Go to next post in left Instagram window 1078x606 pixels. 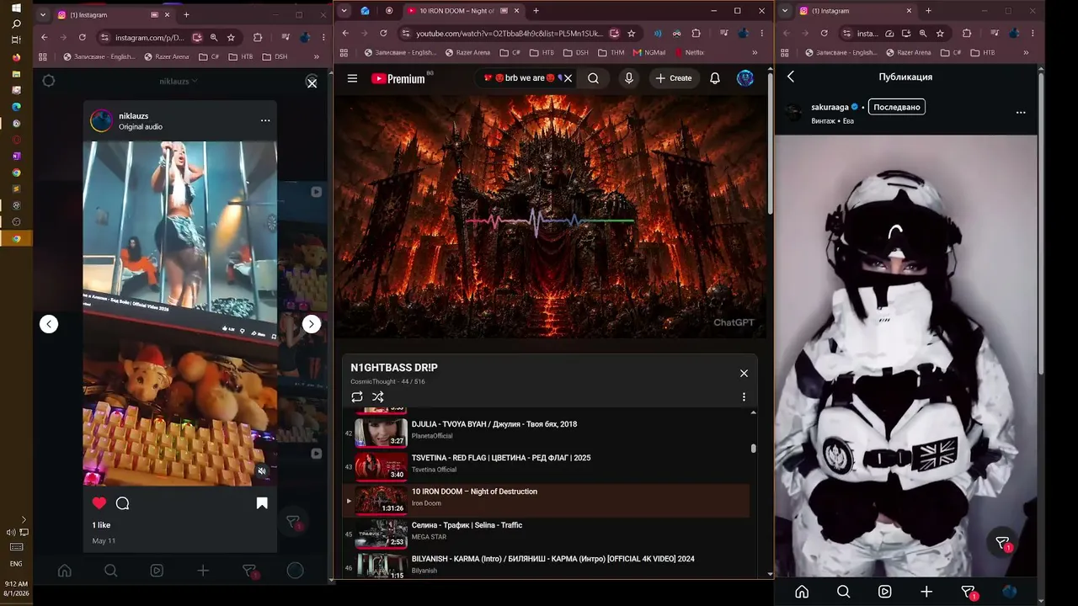[x=312, y=324]
